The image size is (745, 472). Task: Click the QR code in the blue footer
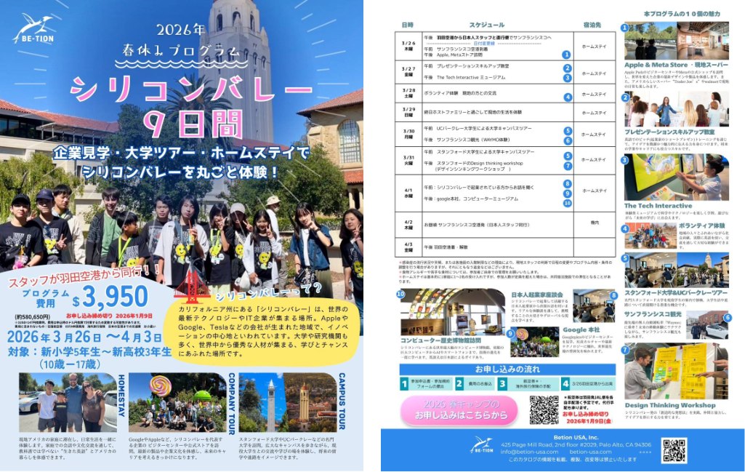(x=674, y=451)
